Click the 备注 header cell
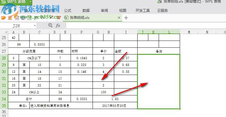The height and width of the screenshot is (117, 226). coord(159,51)
